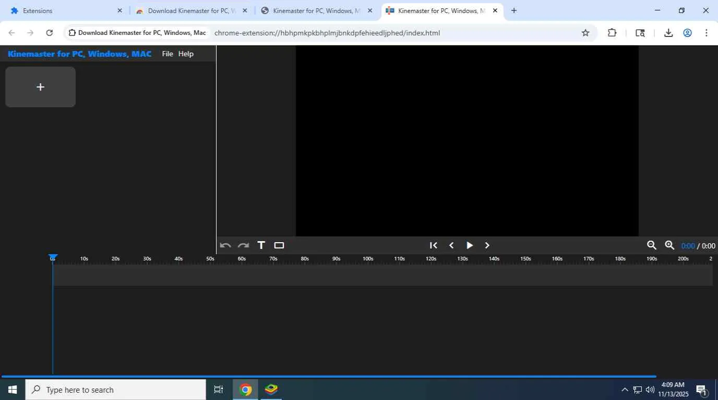Click the 200s mark on the ruler
718x400 pixels.
coord(683,259)
